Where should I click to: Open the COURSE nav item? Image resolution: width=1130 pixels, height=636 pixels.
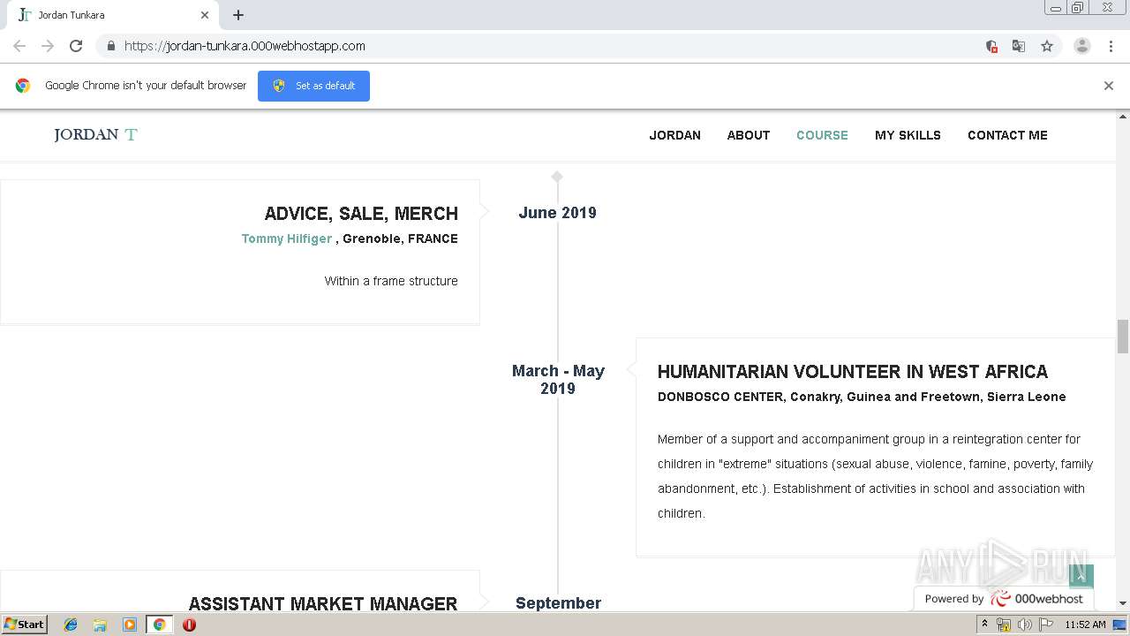(822, 135)
